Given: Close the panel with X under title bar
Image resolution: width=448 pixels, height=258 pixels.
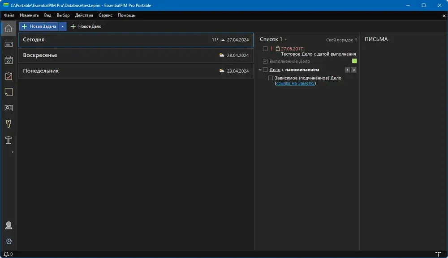Looking at the screenshot, I should [444, 16].
